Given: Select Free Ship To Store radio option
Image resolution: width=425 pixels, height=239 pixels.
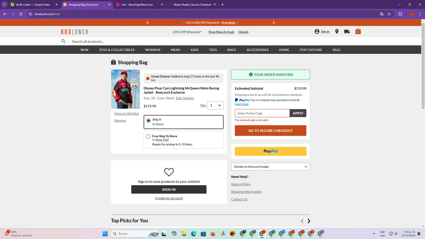Looking at the screenshot, I should click(x=148, y=136).
